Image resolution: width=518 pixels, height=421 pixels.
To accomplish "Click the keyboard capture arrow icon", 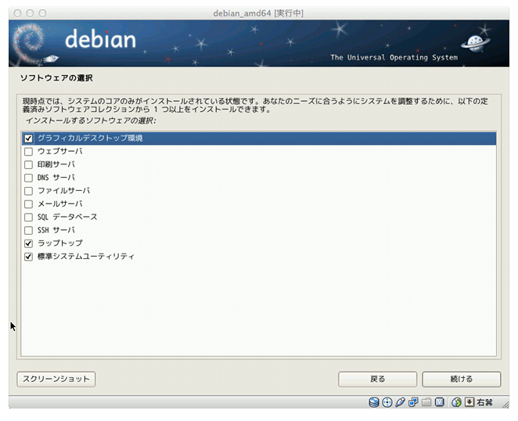I will [469, 402].
